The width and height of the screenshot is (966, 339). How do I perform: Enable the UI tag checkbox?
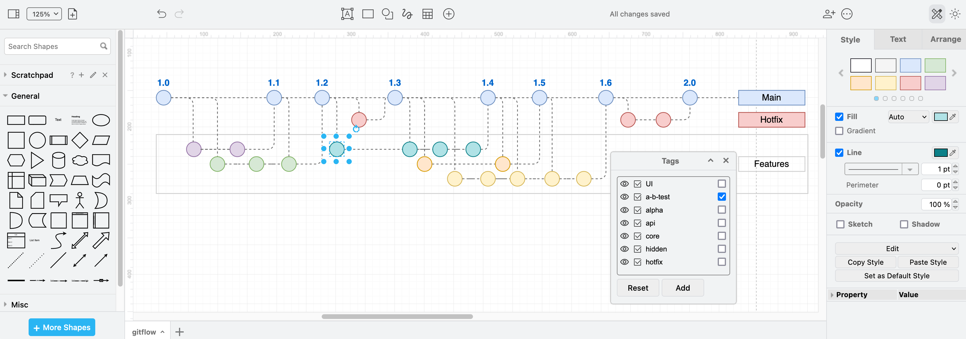click(x=723, y=183)
